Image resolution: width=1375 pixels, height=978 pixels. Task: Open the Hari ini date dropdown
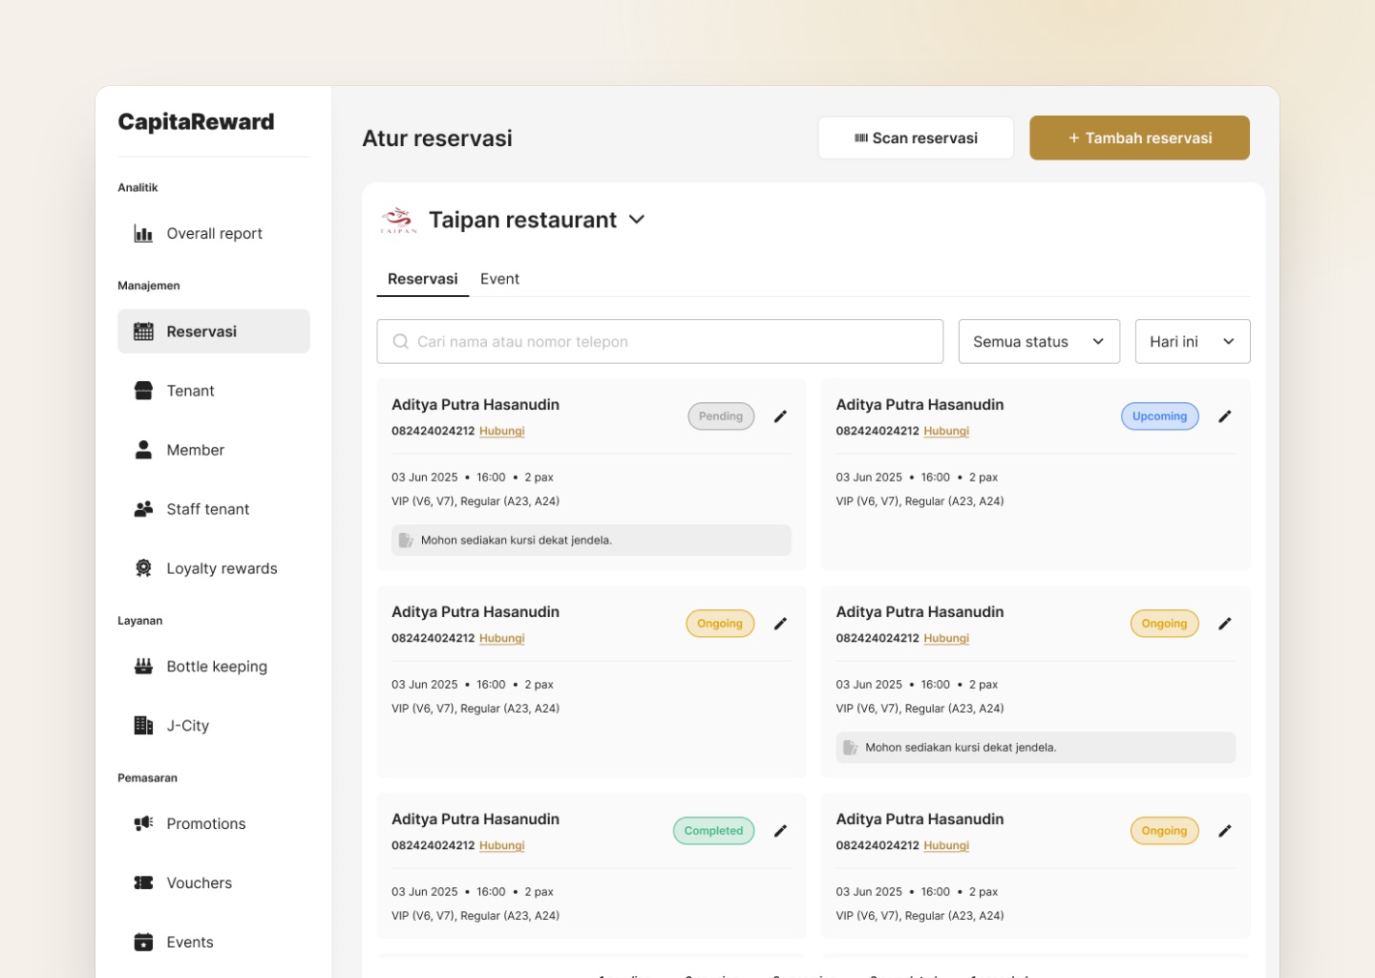1193,341
